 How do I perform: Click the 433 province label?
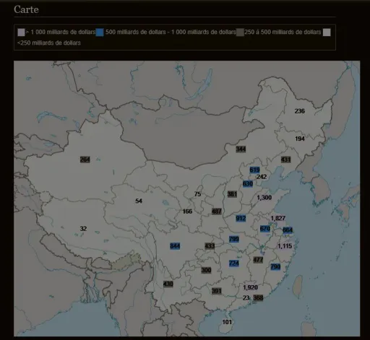[210, 246]
